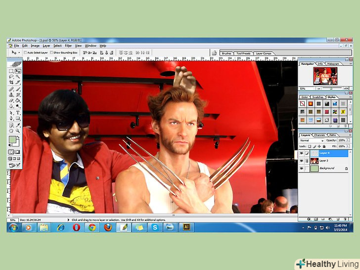Select the Layer 3 thumbnail
The height and width of the screenshot is (270, 360).
[x=315, y=161]
